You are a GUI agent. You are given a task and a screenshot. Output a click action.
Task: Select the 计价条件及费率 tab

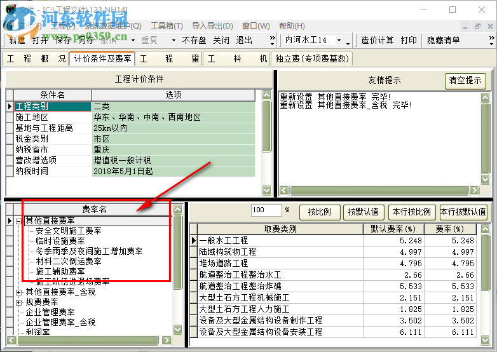(x=102, y=58)
